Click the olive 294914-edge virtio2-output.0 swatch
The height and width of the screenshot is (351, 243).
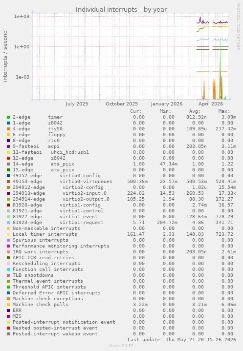click(8, 199)
